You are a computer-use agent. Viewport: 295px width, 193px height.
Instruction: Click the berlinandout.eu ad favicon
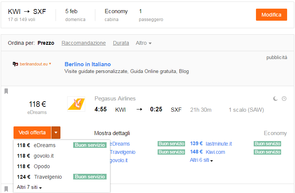(15, 64)
